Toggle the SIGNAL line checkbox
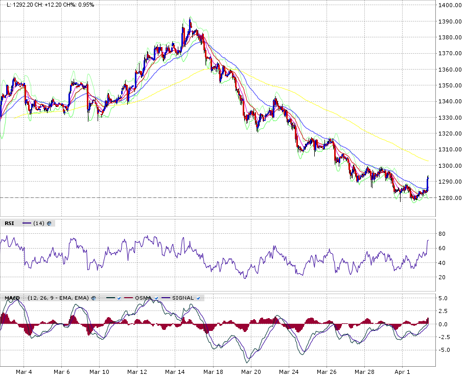This screenshot has height=379, width=466. pyautogui.click(x=198, y=298)
